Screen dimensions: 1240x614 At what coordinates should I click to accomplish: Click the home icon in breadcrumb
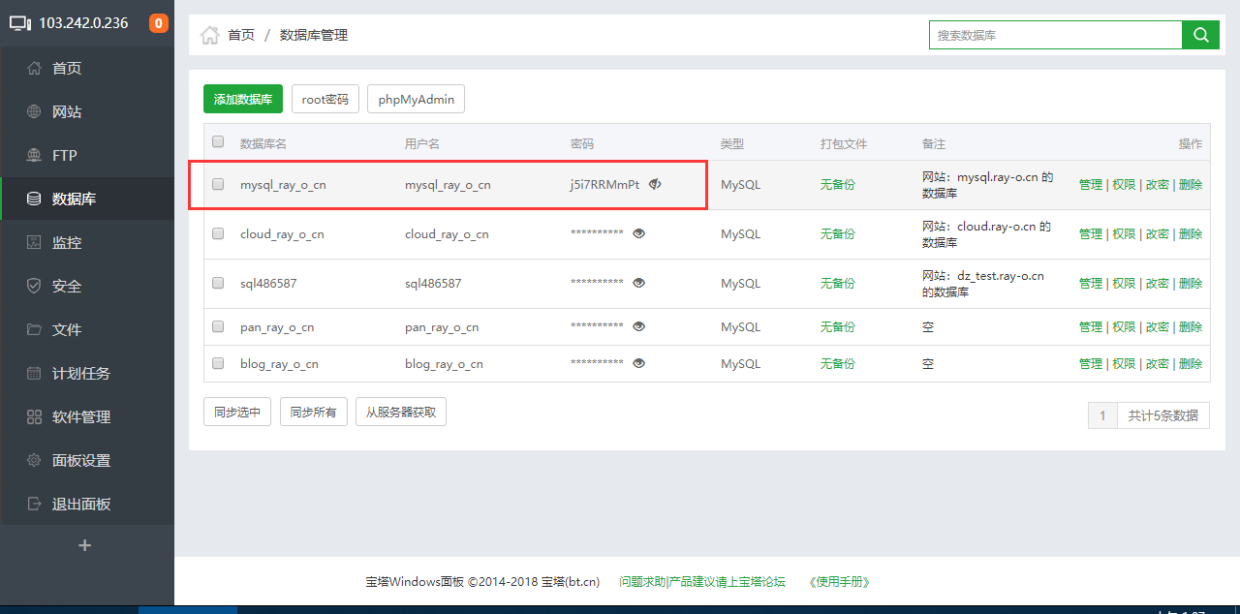click(209, 36)
